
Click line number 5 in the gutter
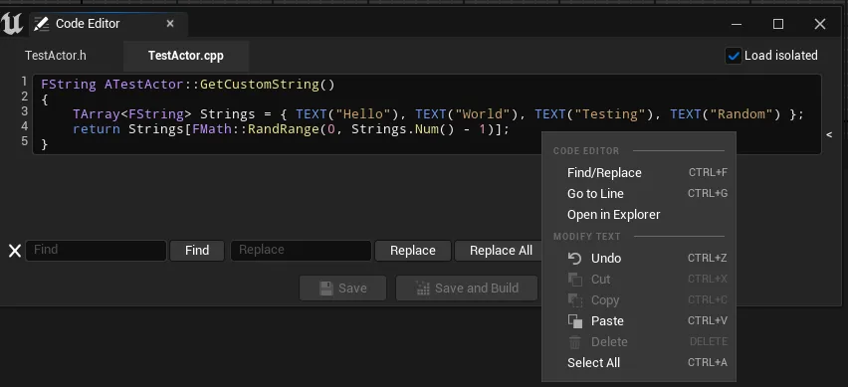click(24, 141)
